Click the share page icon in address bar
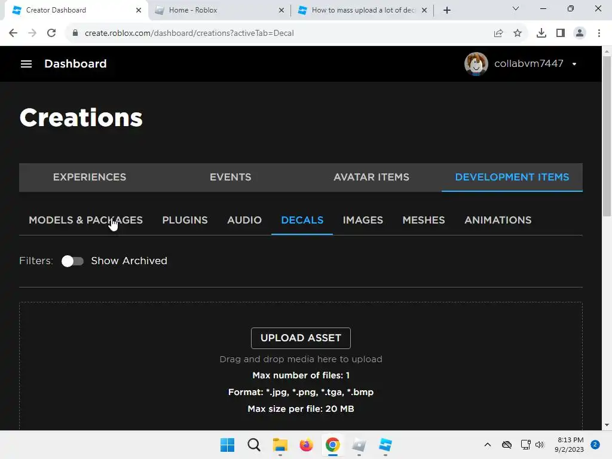 click(x=498, y=33)
